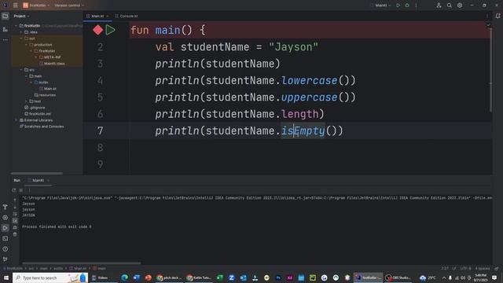Click 'src' in the breadcrumb bar
Viewport: 503px width, 283px height.
tap(31, 269)
